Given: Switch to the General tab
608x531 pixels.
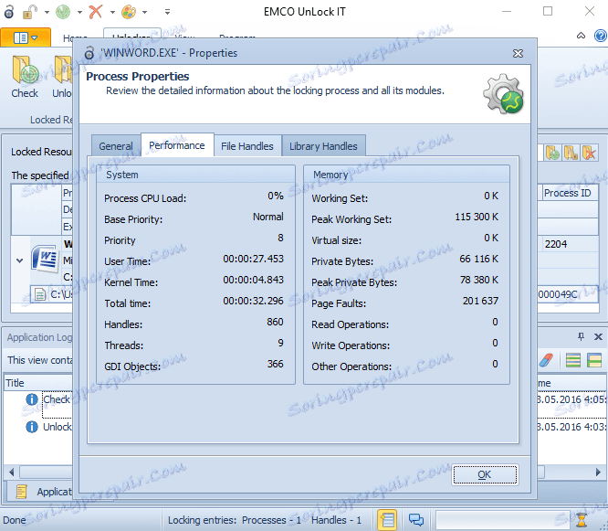Looking at the screenshot, I should (116, 146).
